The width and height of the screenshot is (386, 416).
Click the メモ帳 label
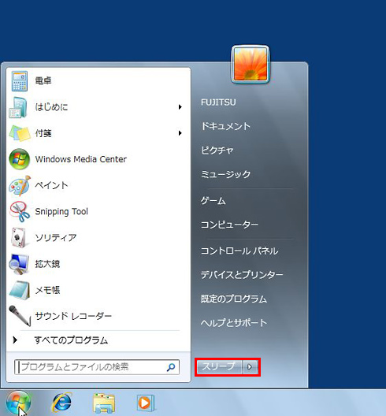tap(47, 290)
